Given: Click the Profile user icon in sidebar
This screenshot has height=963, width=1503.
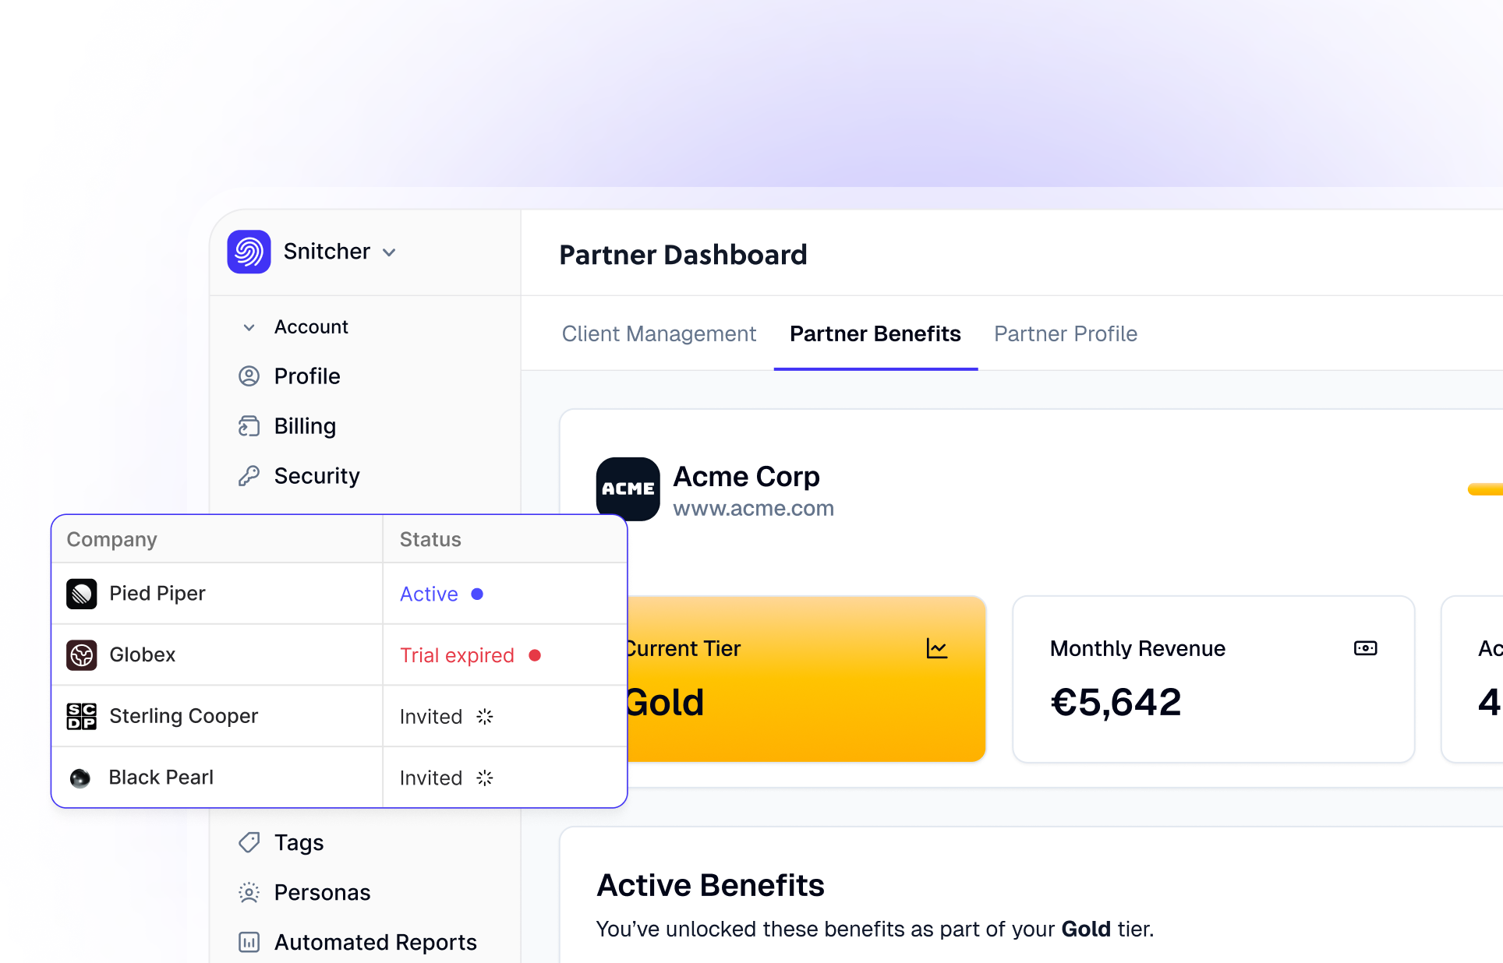Looking at the screenshot, I should pos(249,376).
